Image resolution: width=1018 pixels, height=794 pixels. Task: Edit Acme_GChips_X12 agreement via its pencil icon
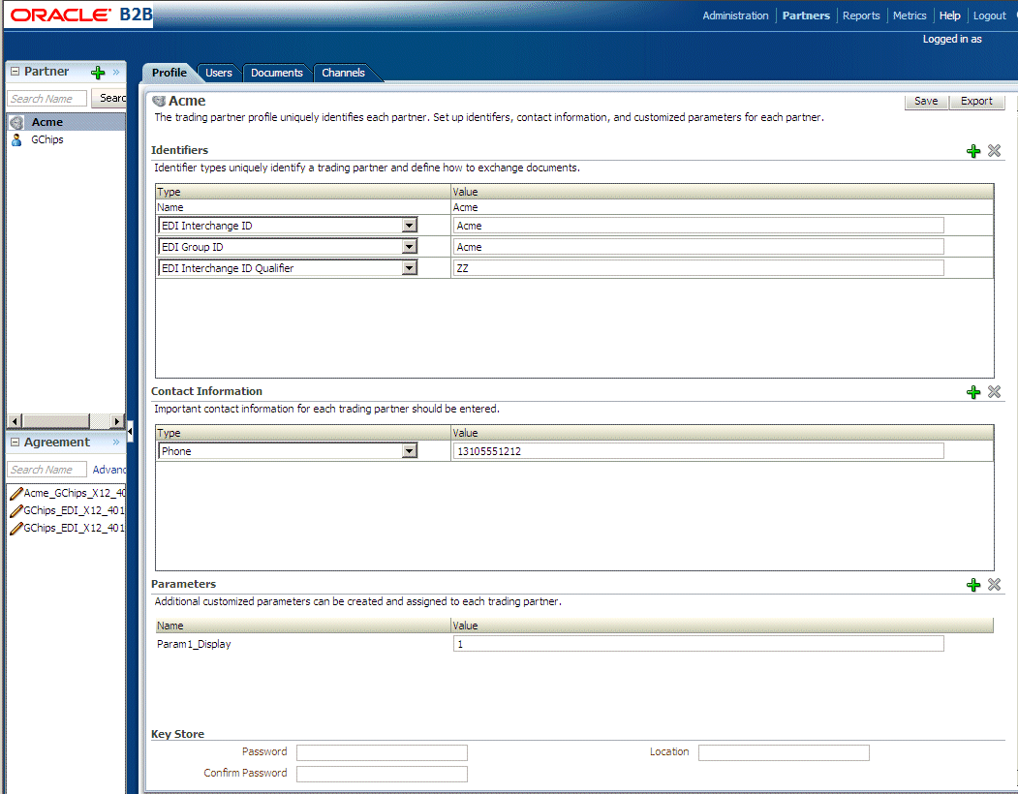(16, 494)
